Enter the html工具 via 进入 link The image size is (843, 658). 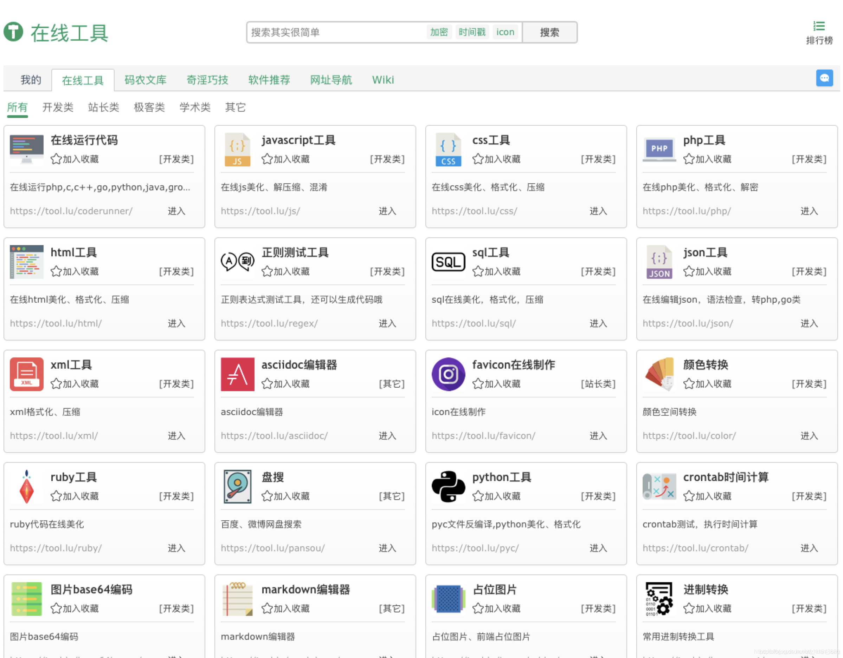tap(176, 323)
